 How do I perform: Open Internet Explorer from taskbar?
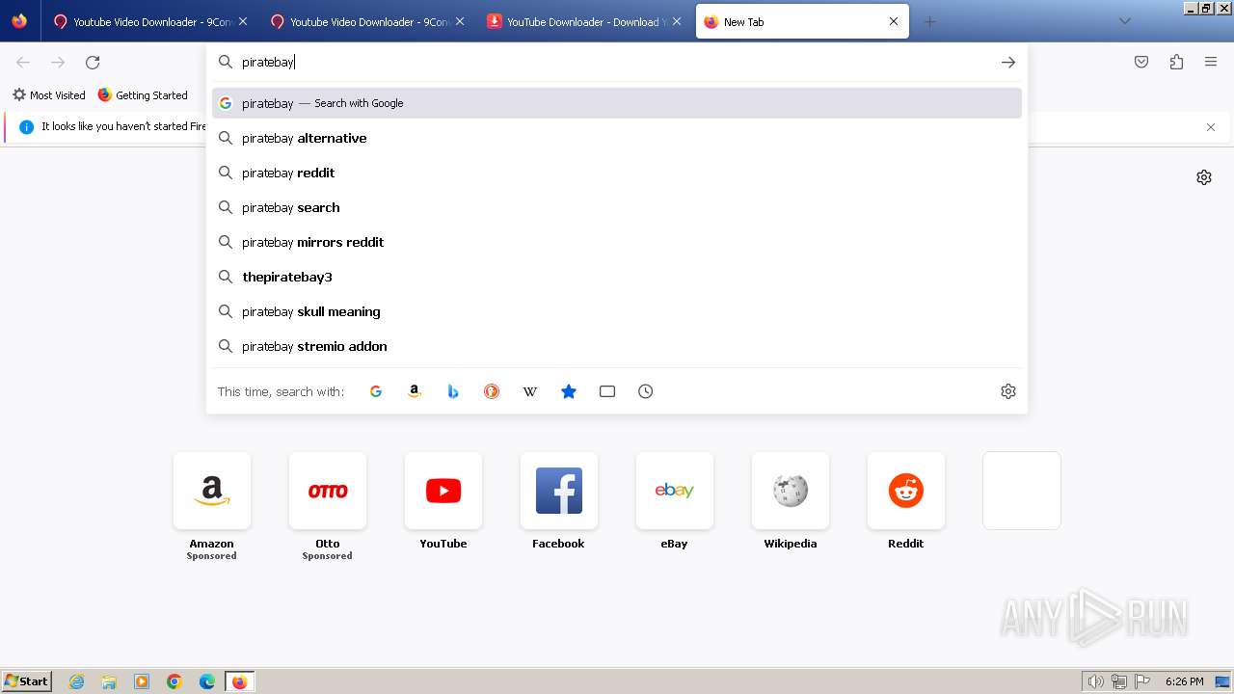(77, 681)
